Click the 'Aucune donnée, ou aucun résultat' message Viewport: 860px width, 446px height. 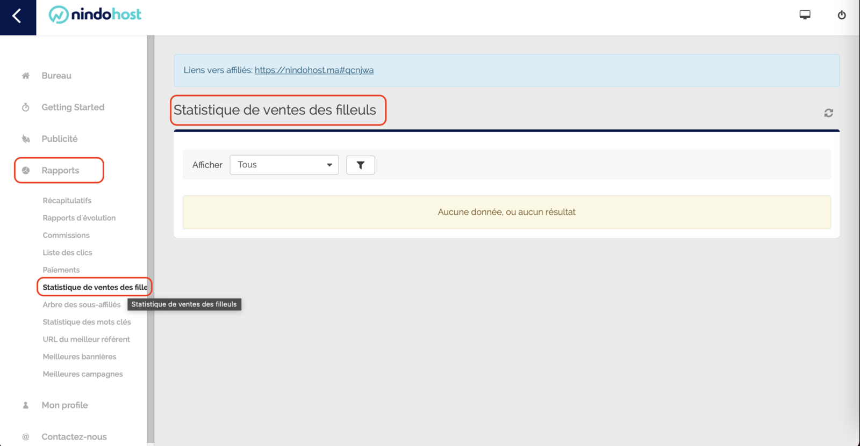[506, 212]
